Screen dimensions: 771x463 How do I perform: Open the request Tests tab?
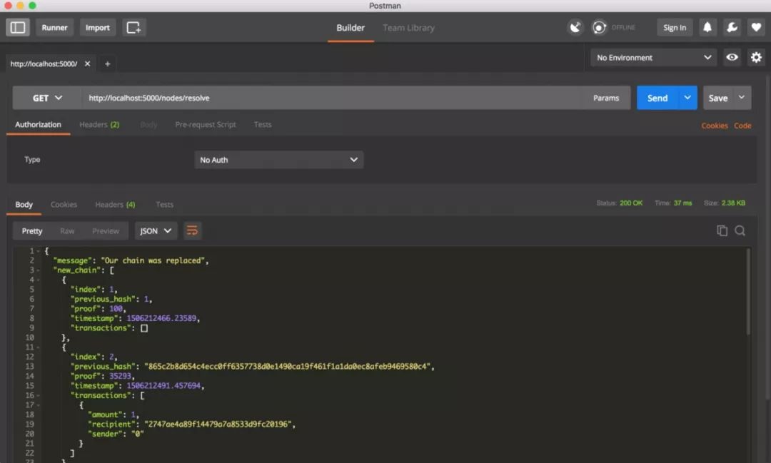click(263, 125)
